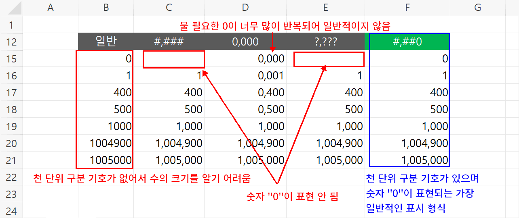519x218 pixels.
Task: Select column C header
Action: (x=169, y=8)
